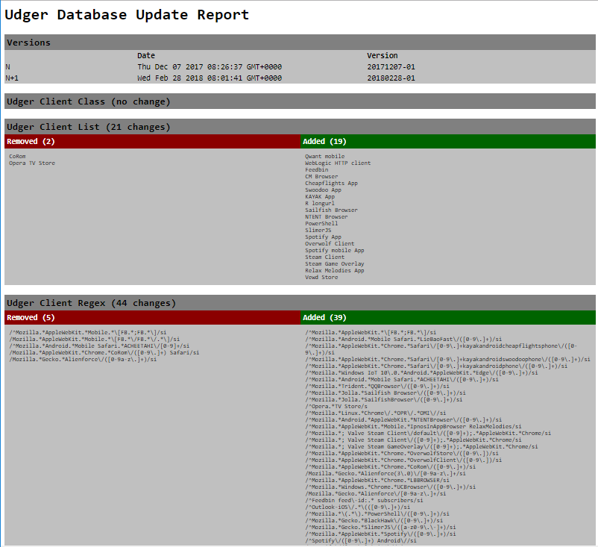The width and height of the screenshot is (598, 547).
Task: Click the green Added (39) bar
Action: click(448, 317)
